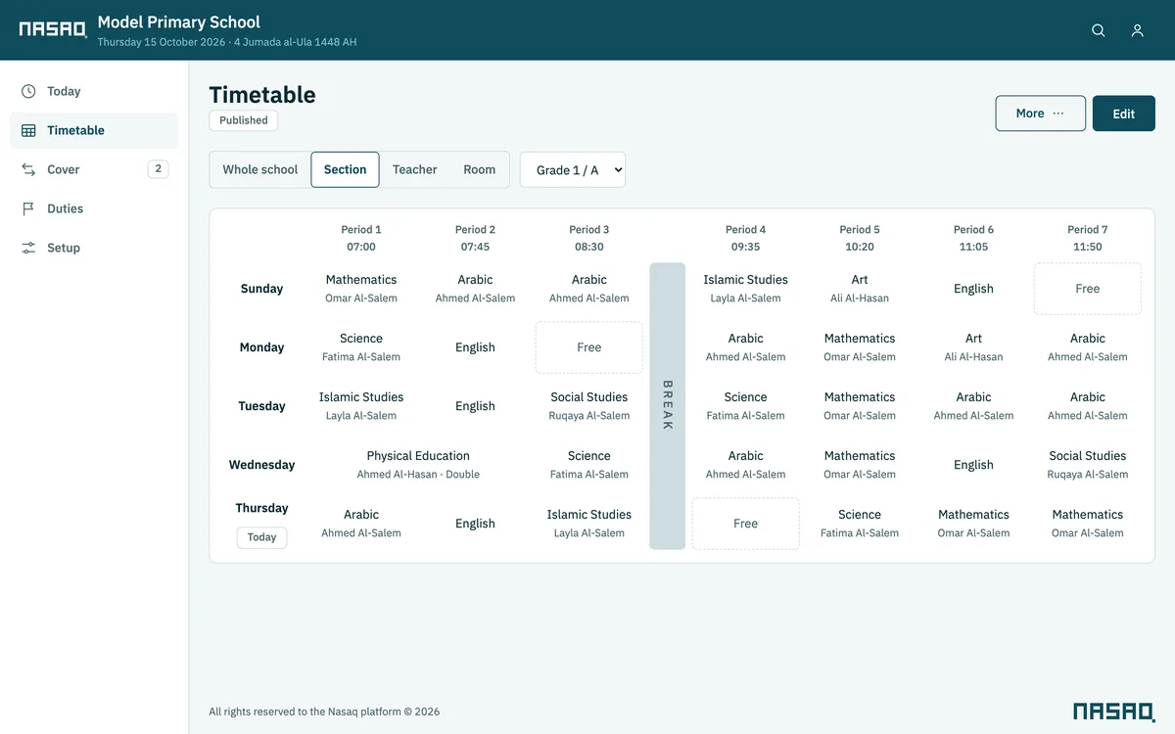Click Tuesday Period 1 Islamic Studies lesson

pyautogui.click(x=361, y=406)
